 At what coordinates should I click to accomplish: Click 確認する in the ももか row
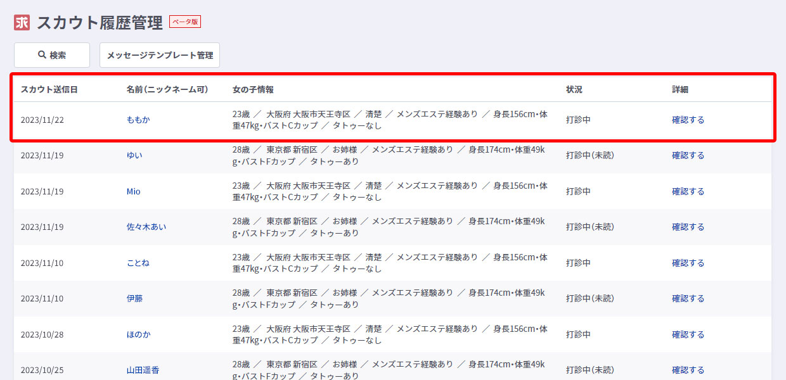click(688, 120)
